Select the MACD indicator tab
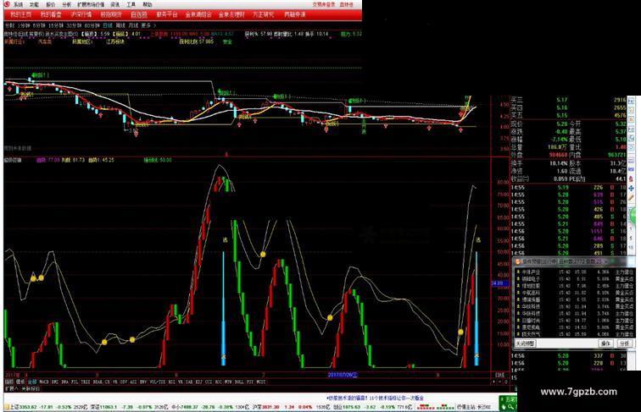Image resolution: width=641 pixels, height=412 pixels. [x=44, y=382]
